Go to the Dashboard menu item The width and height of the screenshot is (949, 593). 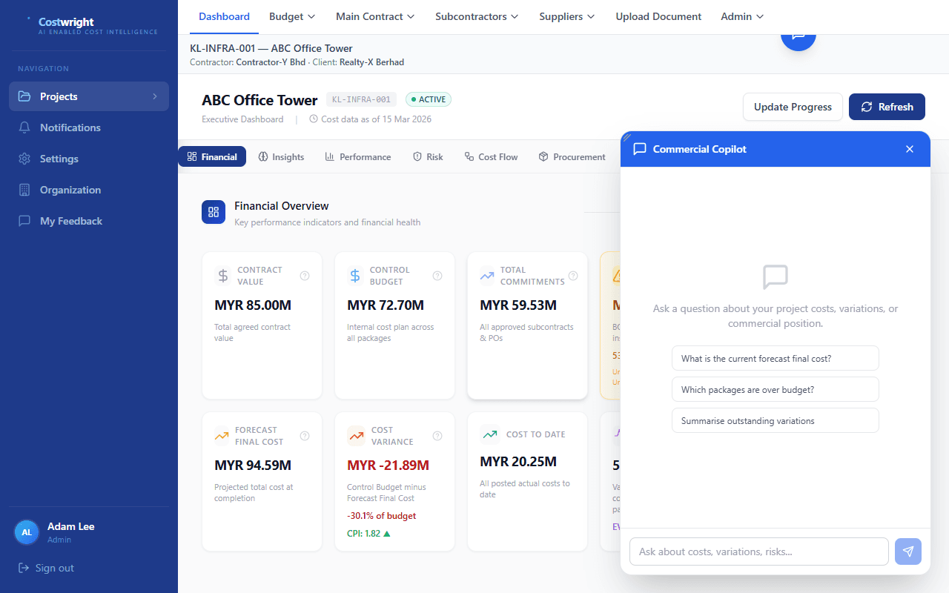[224, 16]
